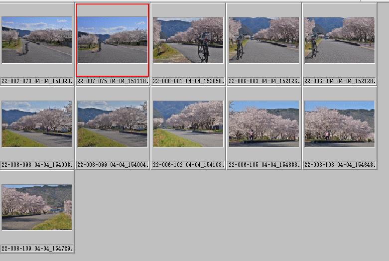Select the red-highlighted thumbnail image 22-007-075
389x261 pixels.
(x=113, y=40)
